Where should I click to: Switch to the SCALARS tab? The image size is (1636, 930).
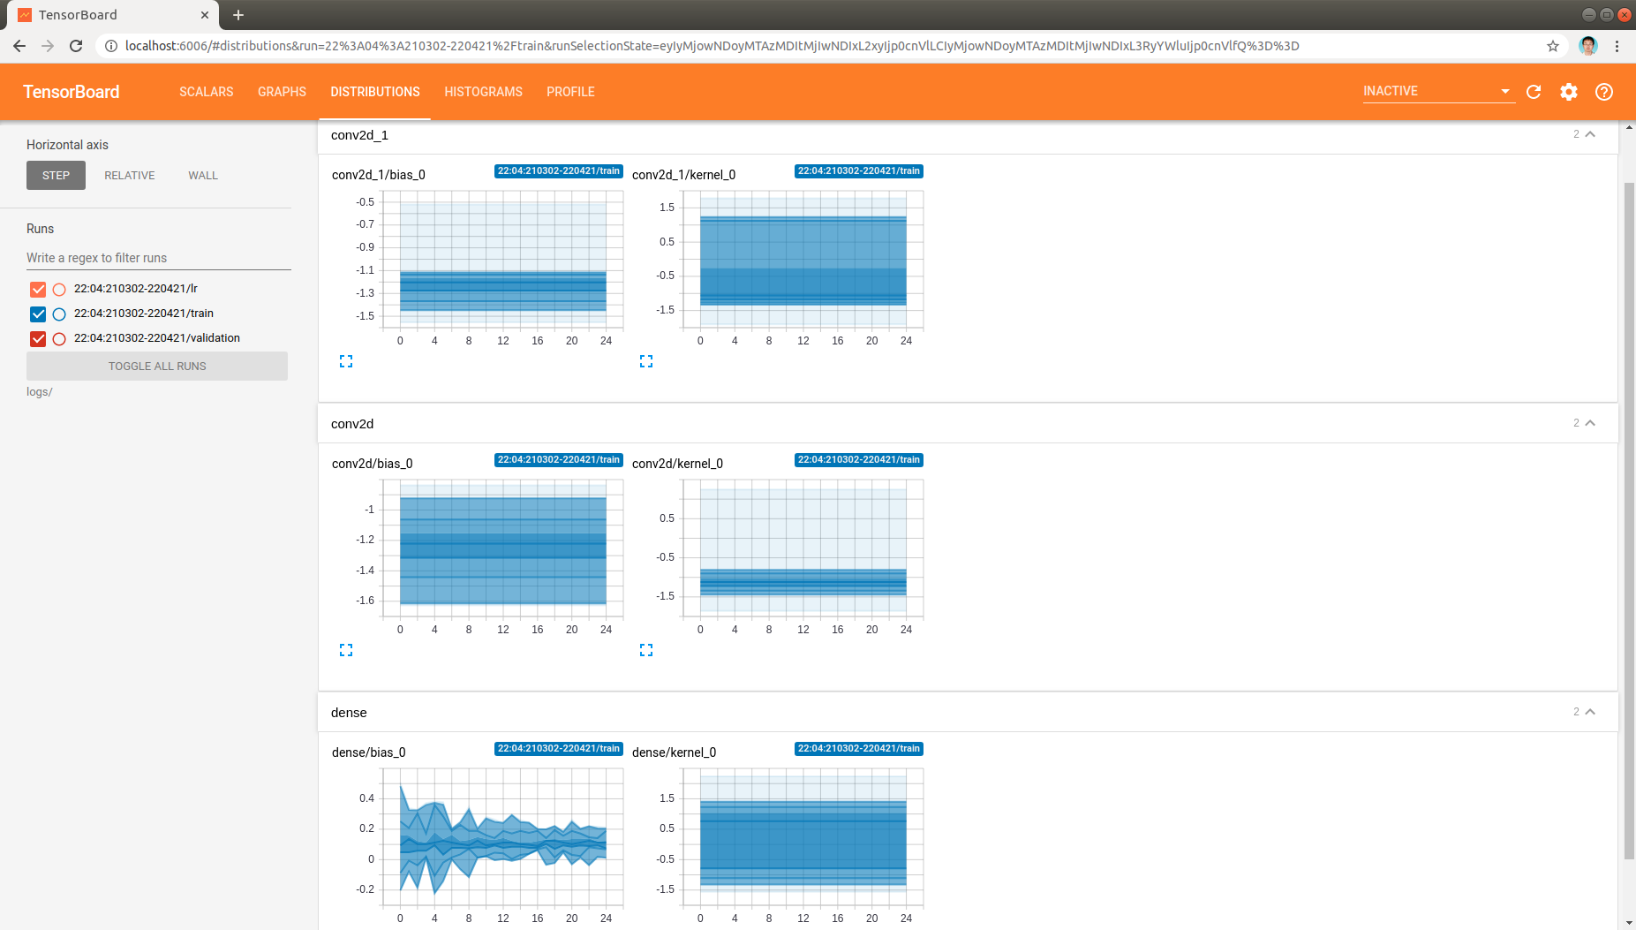207,92
